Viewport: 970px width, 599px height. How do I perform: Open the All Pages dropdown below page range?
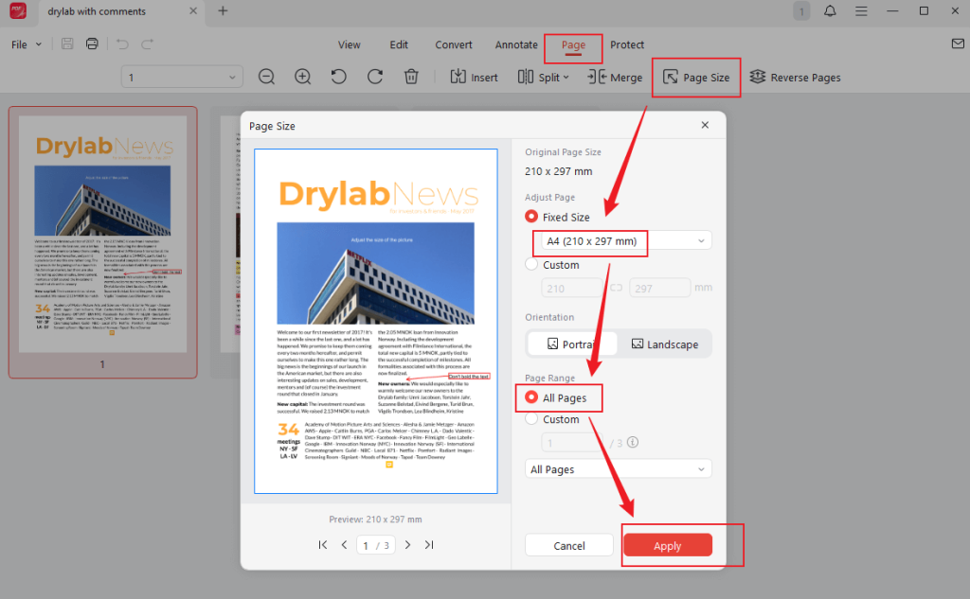coord(617,467)
